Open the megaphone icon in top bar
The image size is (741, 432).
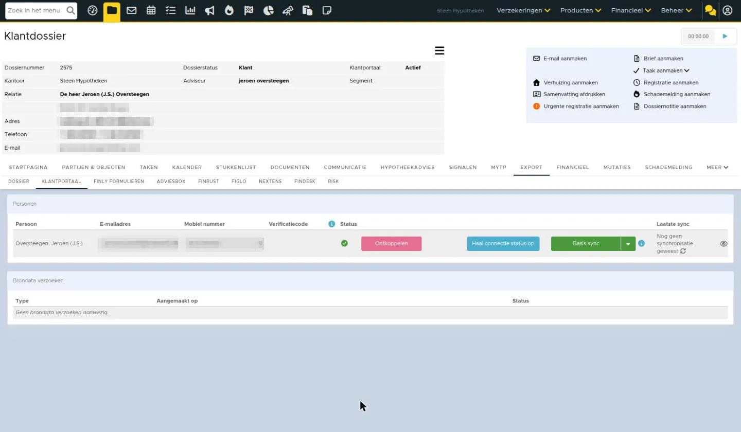209,10
